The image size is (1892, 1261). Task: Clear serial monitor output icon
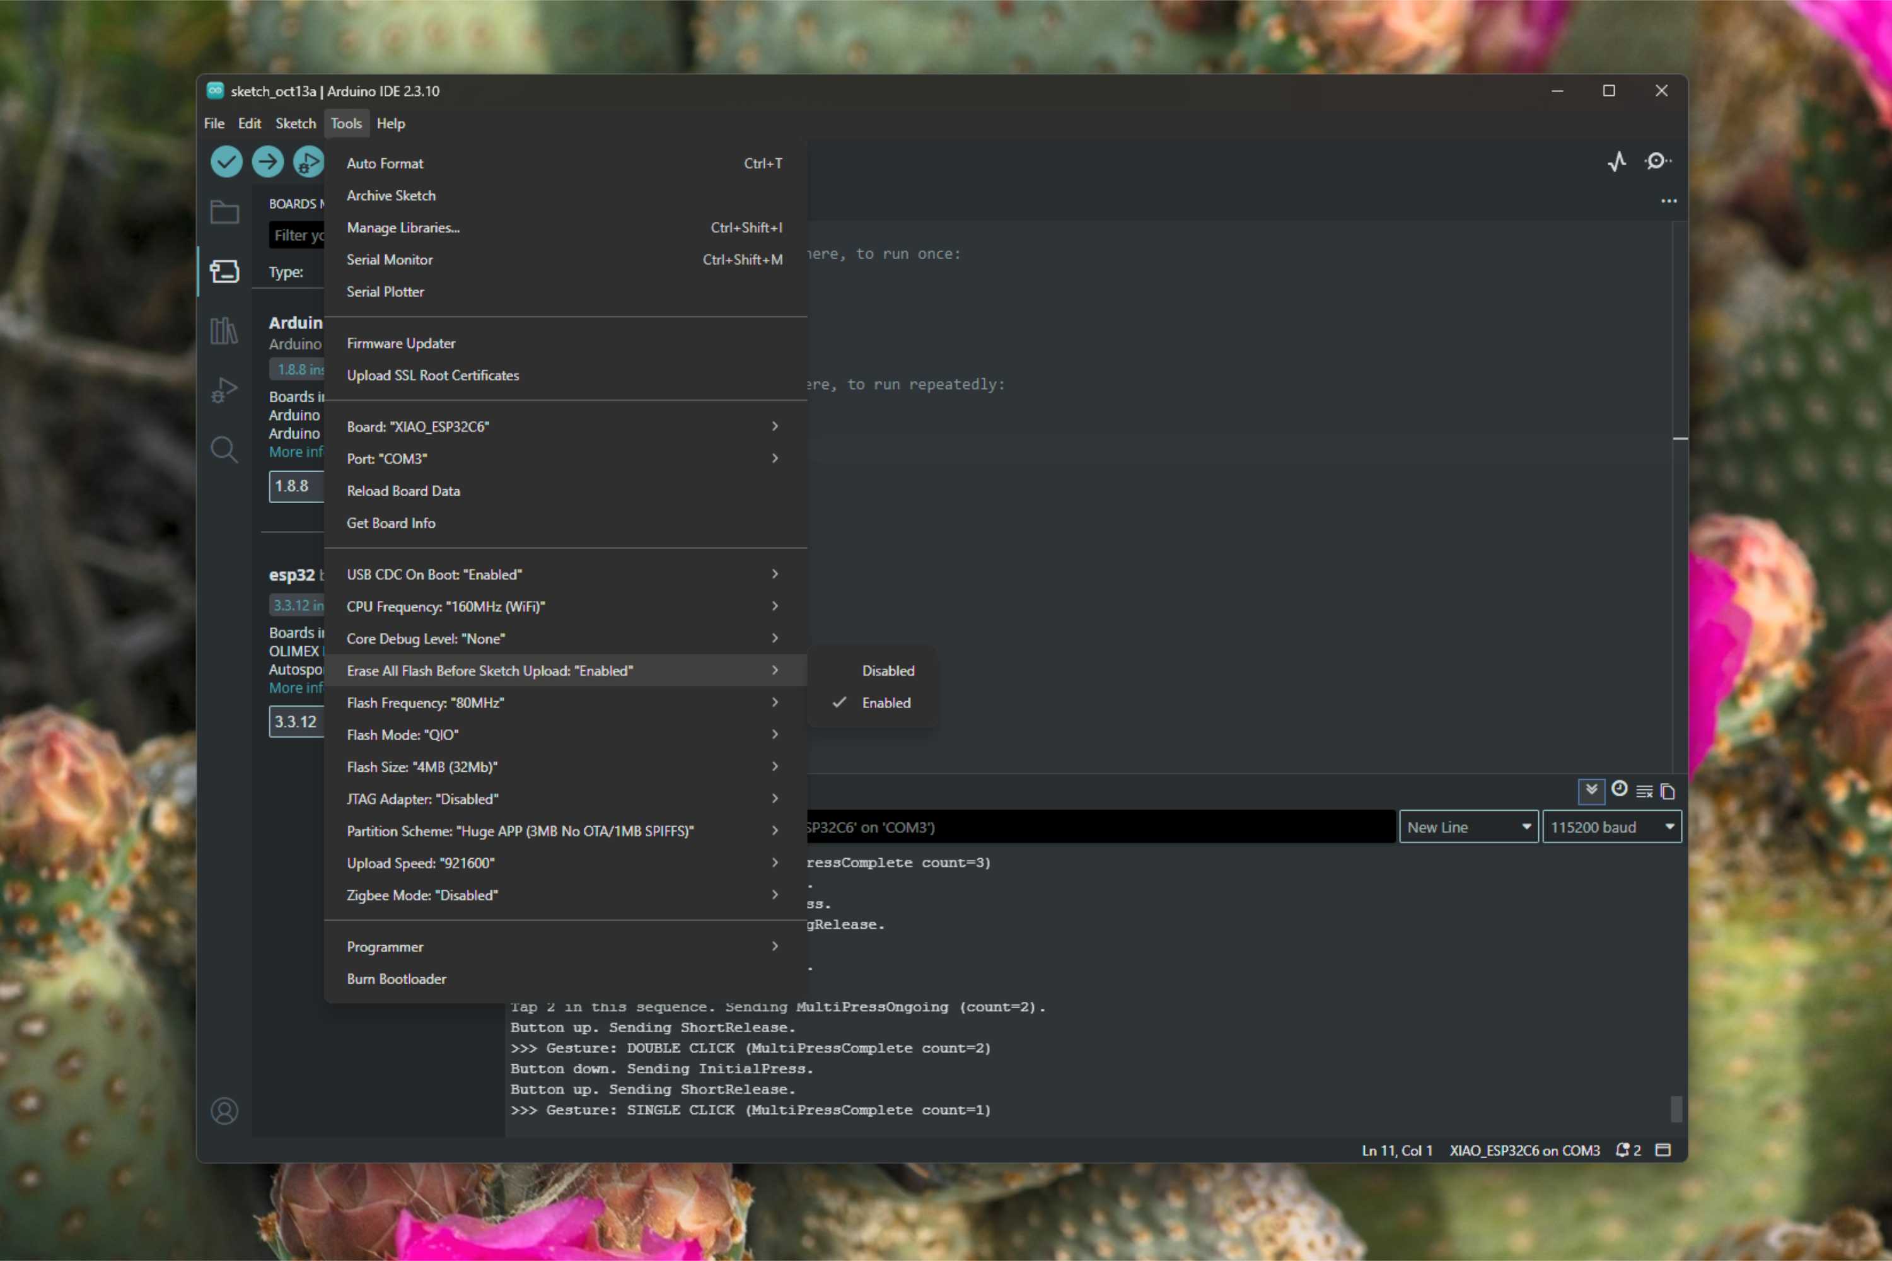[1644, 791]
